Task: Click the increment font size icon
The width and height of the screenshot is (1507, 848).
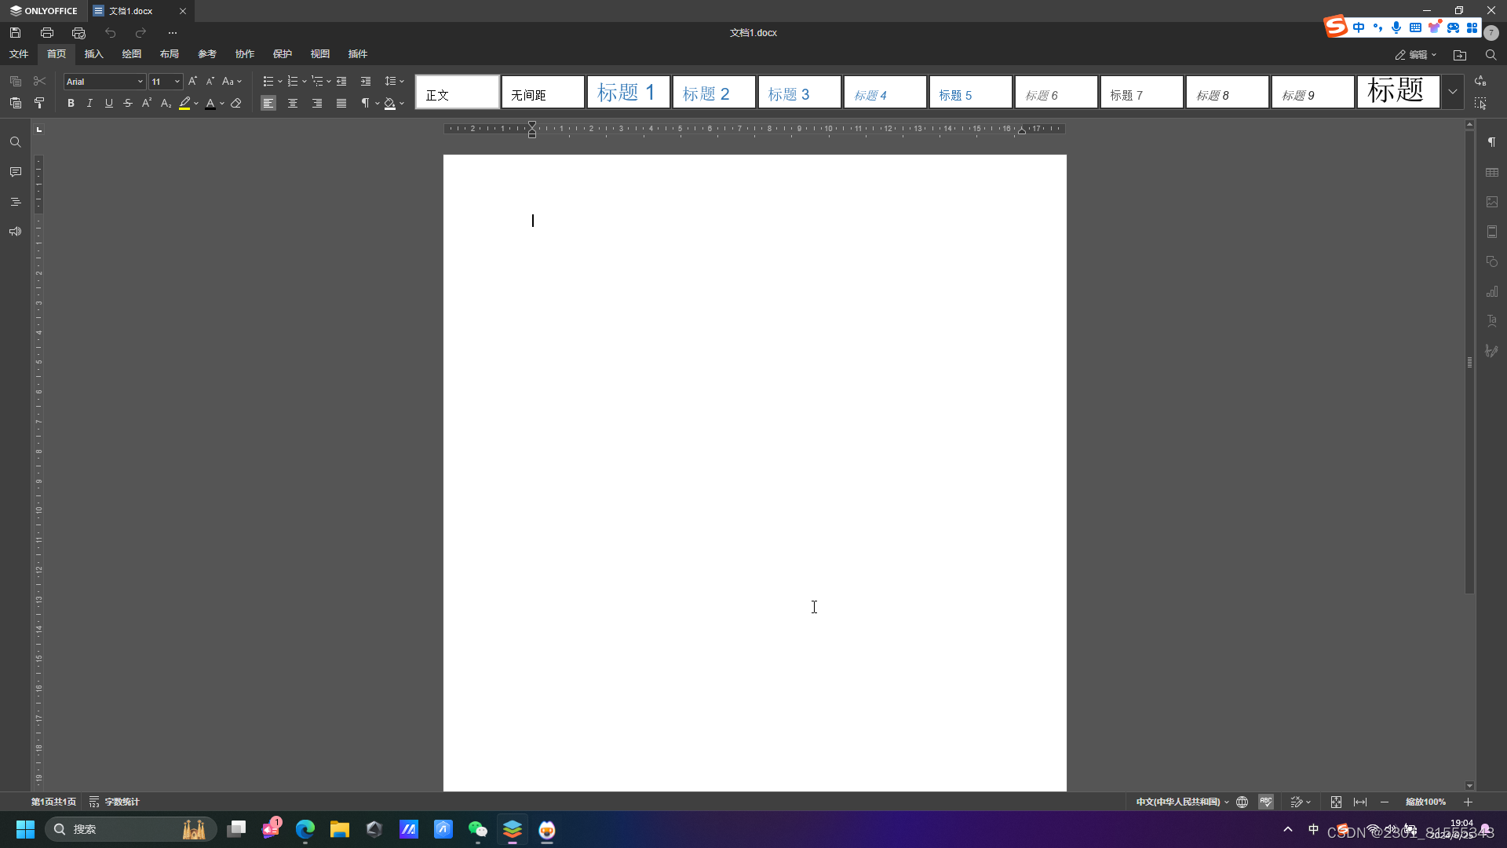Action: pos(192,81)
